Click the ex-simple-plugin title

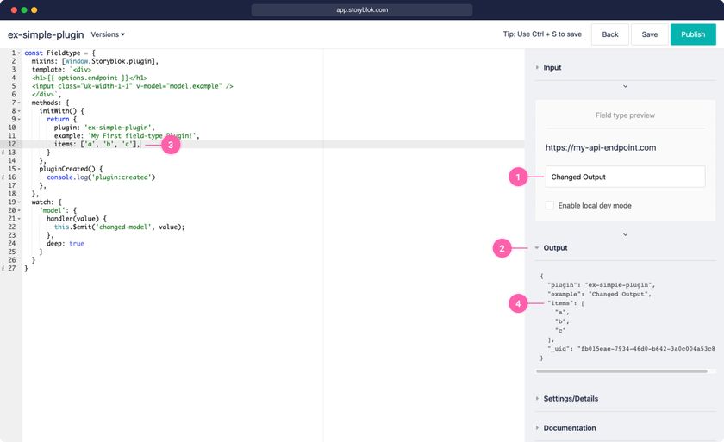pos(46,34)
